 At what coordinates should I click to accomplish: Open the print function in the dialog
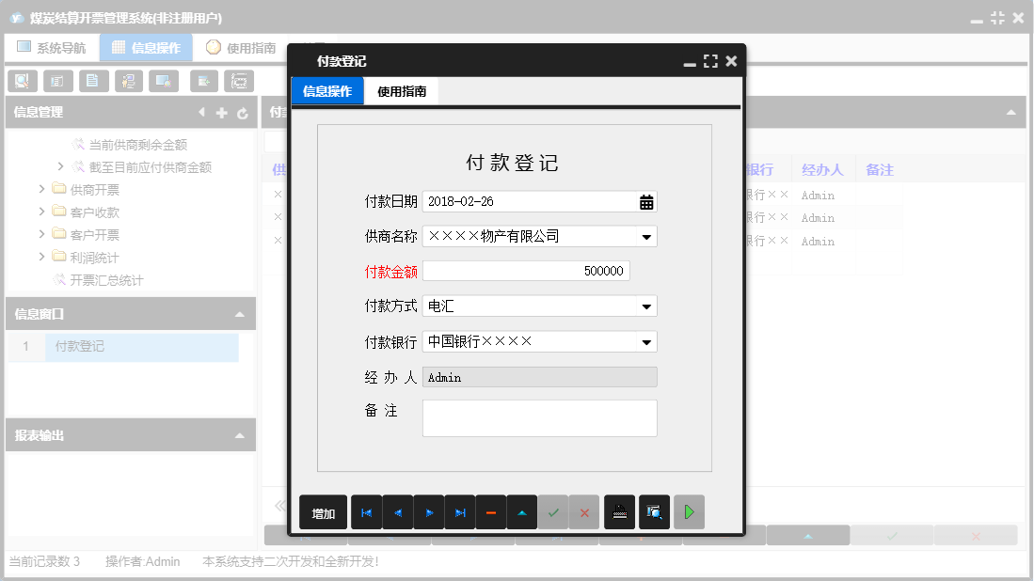(x=618, y=511)
